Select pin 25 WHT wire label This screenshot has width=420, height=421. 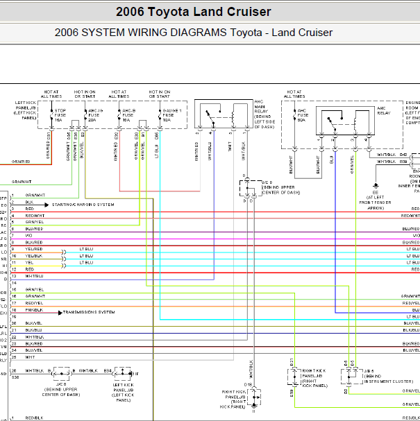[x=30, y=357]
